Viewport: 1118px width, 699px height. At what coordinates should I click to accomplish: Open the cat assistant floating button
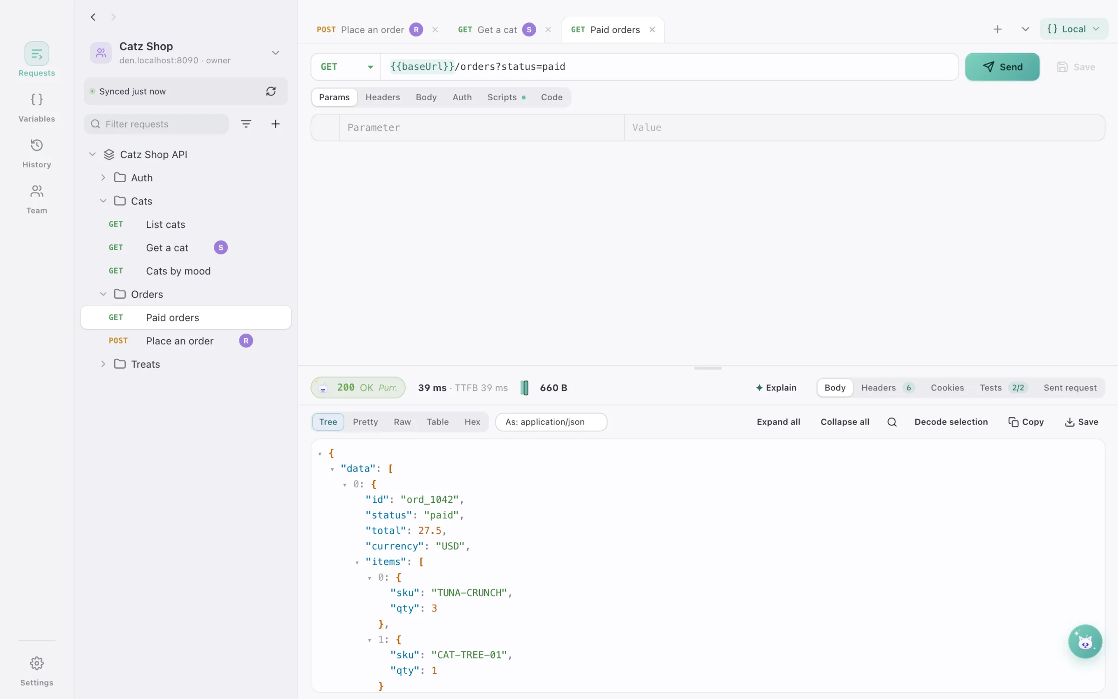1085,642
